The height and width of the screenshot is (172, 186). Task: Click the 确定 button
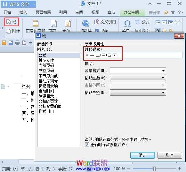coord(142,155)
